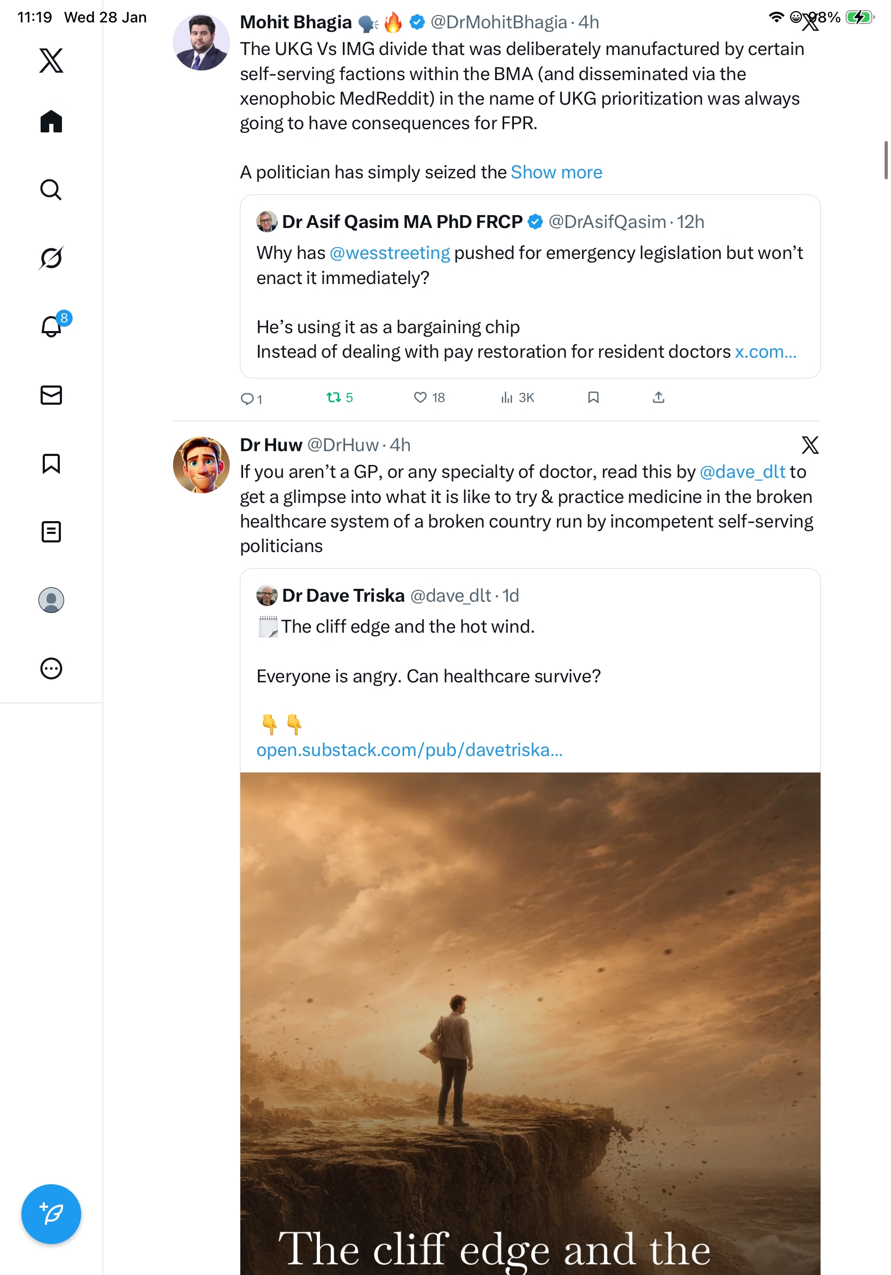Open the Home feed icon

[x=51, y=121]
